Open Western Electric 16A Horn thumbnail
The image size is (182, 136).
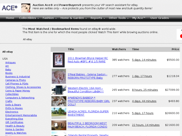(x=59, y=90)
